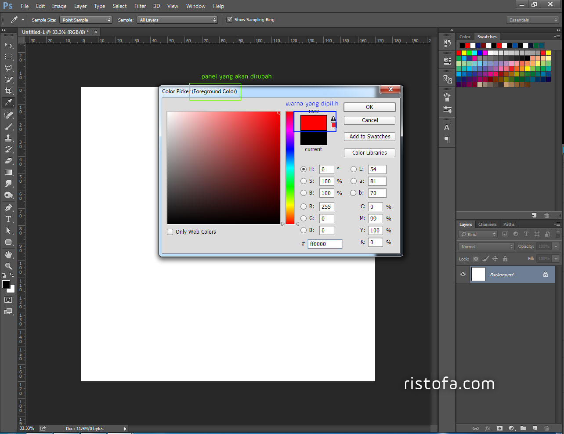Image resolution: width=564 pixels, height=434 pixels.
Task: Enable the Only Web Colors checkbox
Action: (170, 232)
